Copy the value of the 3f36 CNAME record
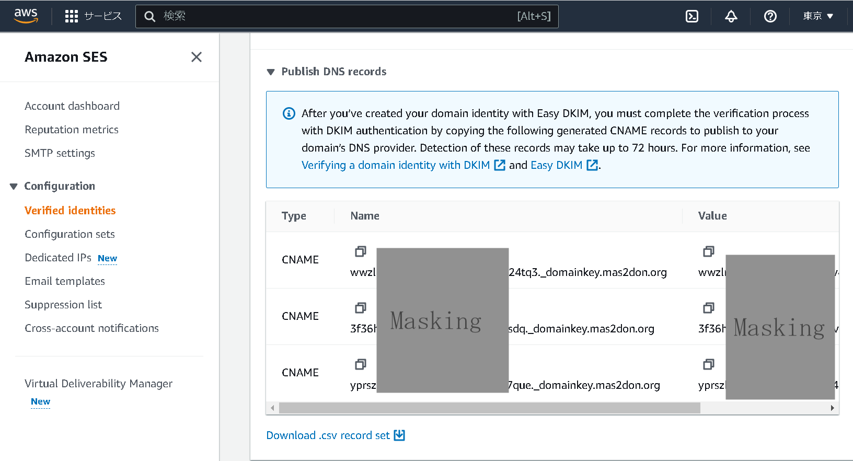853x461 pixels. click(709, 308)
